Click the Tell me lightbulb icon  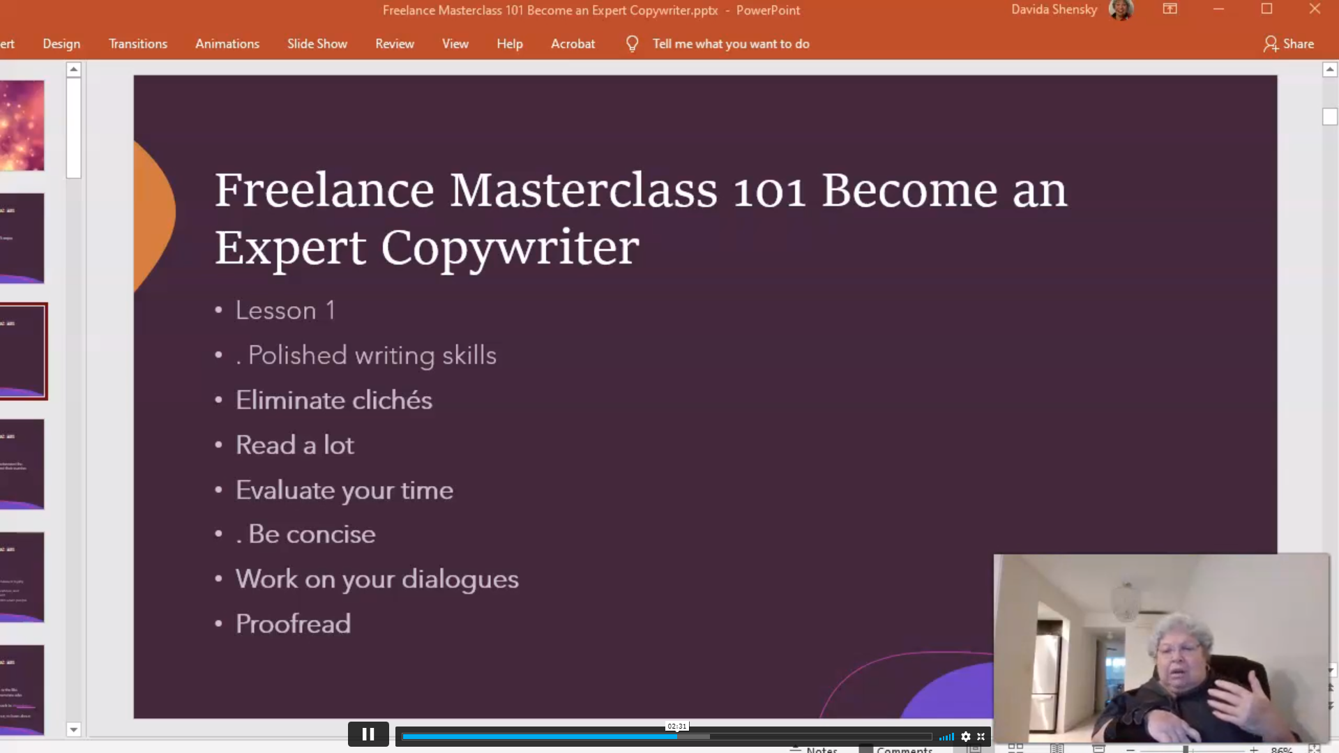click(x=632, y=44)
